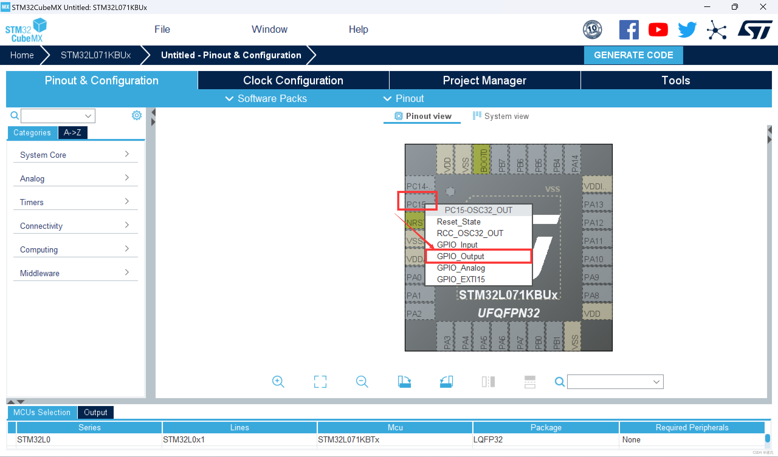Screen dimensions: 778x457
Task: Open the Window menu
Action: coord(269,29)
